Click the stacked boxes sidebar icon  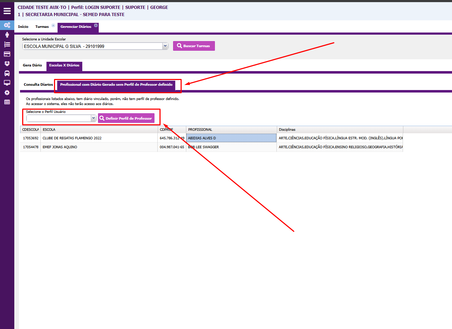[7, 64]
